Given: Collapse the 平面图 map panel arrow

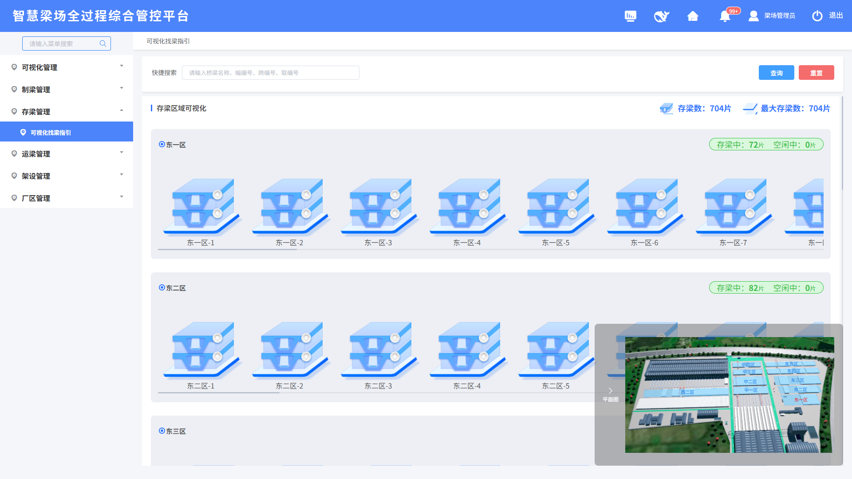Looking at the screenshot, I should (x=611, y=391).
